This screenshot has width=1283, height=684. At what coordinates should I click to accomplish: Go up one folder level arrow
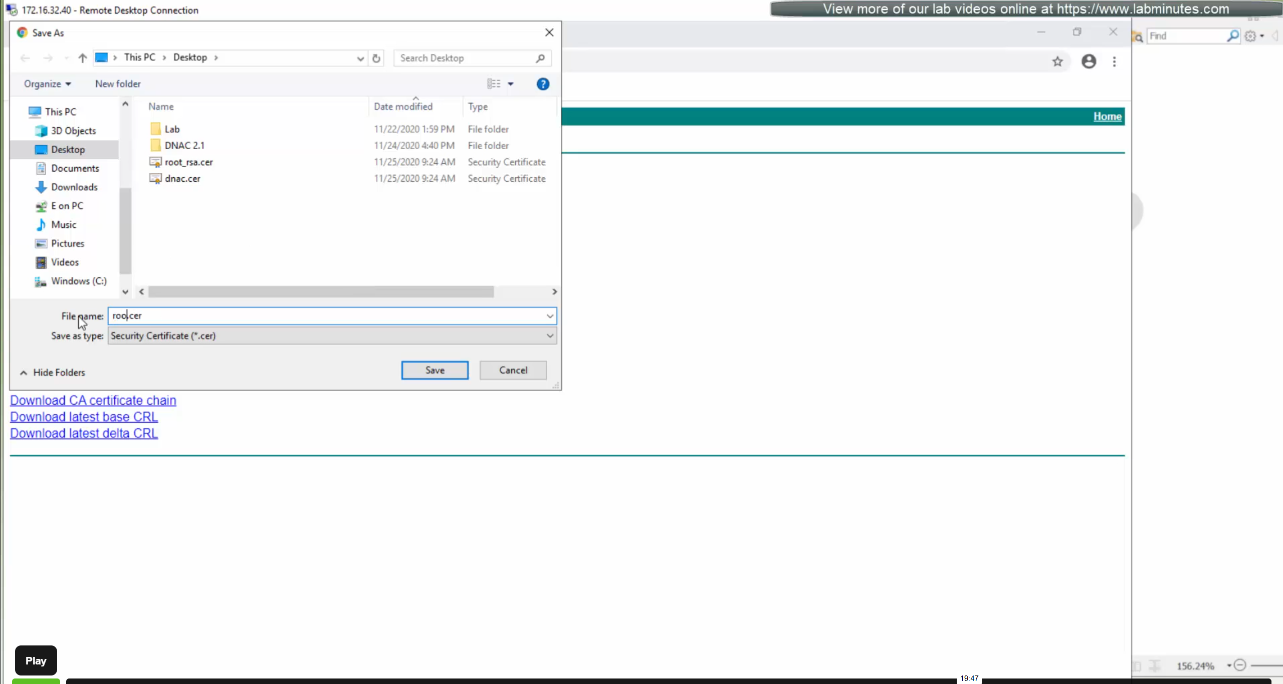(x=83, y=58)
